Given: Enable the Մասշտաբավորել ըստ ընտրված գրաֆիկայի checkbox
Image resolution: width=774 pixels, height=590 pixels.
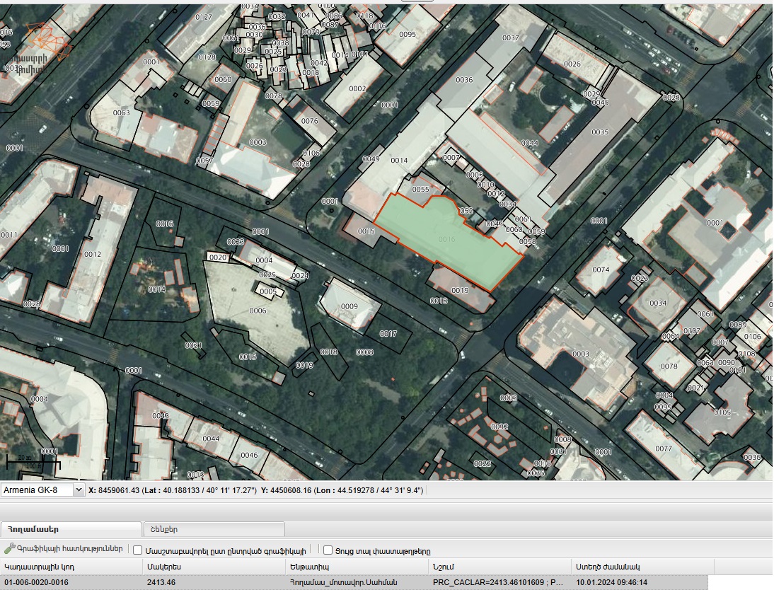Looking at the screenshot, I should [137, 550].
